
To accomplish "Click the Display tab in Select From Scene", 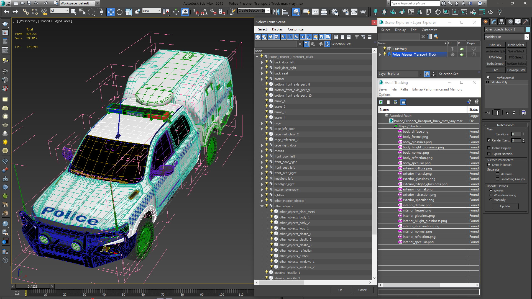I will [x=276, y=29].
